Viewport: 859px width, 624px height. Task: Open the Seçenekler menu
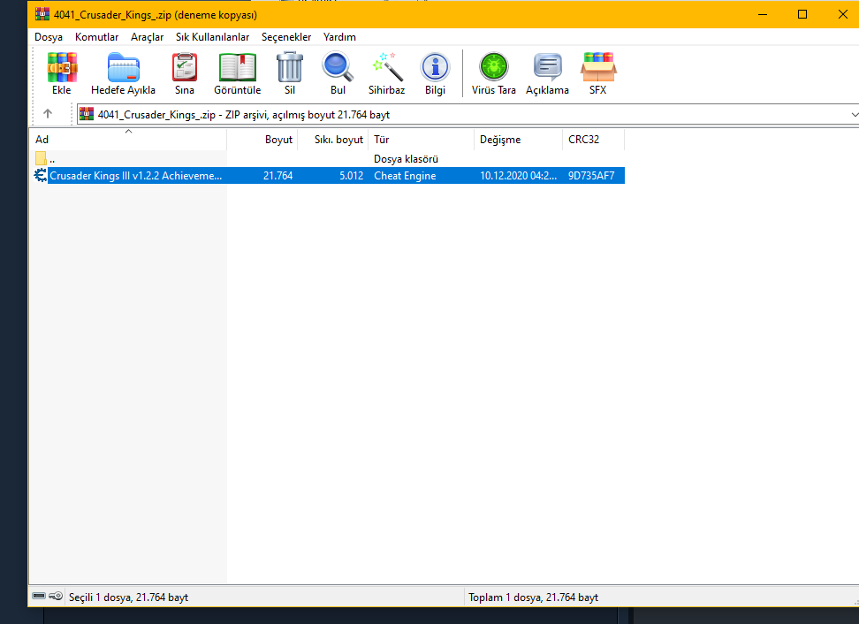point(286,37)
